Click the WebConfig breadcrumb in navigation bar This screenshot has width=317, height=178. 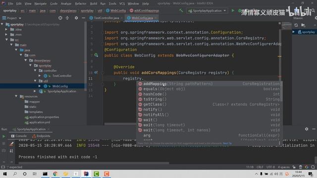pos(116,11)
